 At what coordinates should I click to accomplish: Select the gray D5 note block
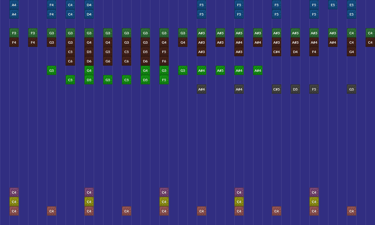(295, 89)
